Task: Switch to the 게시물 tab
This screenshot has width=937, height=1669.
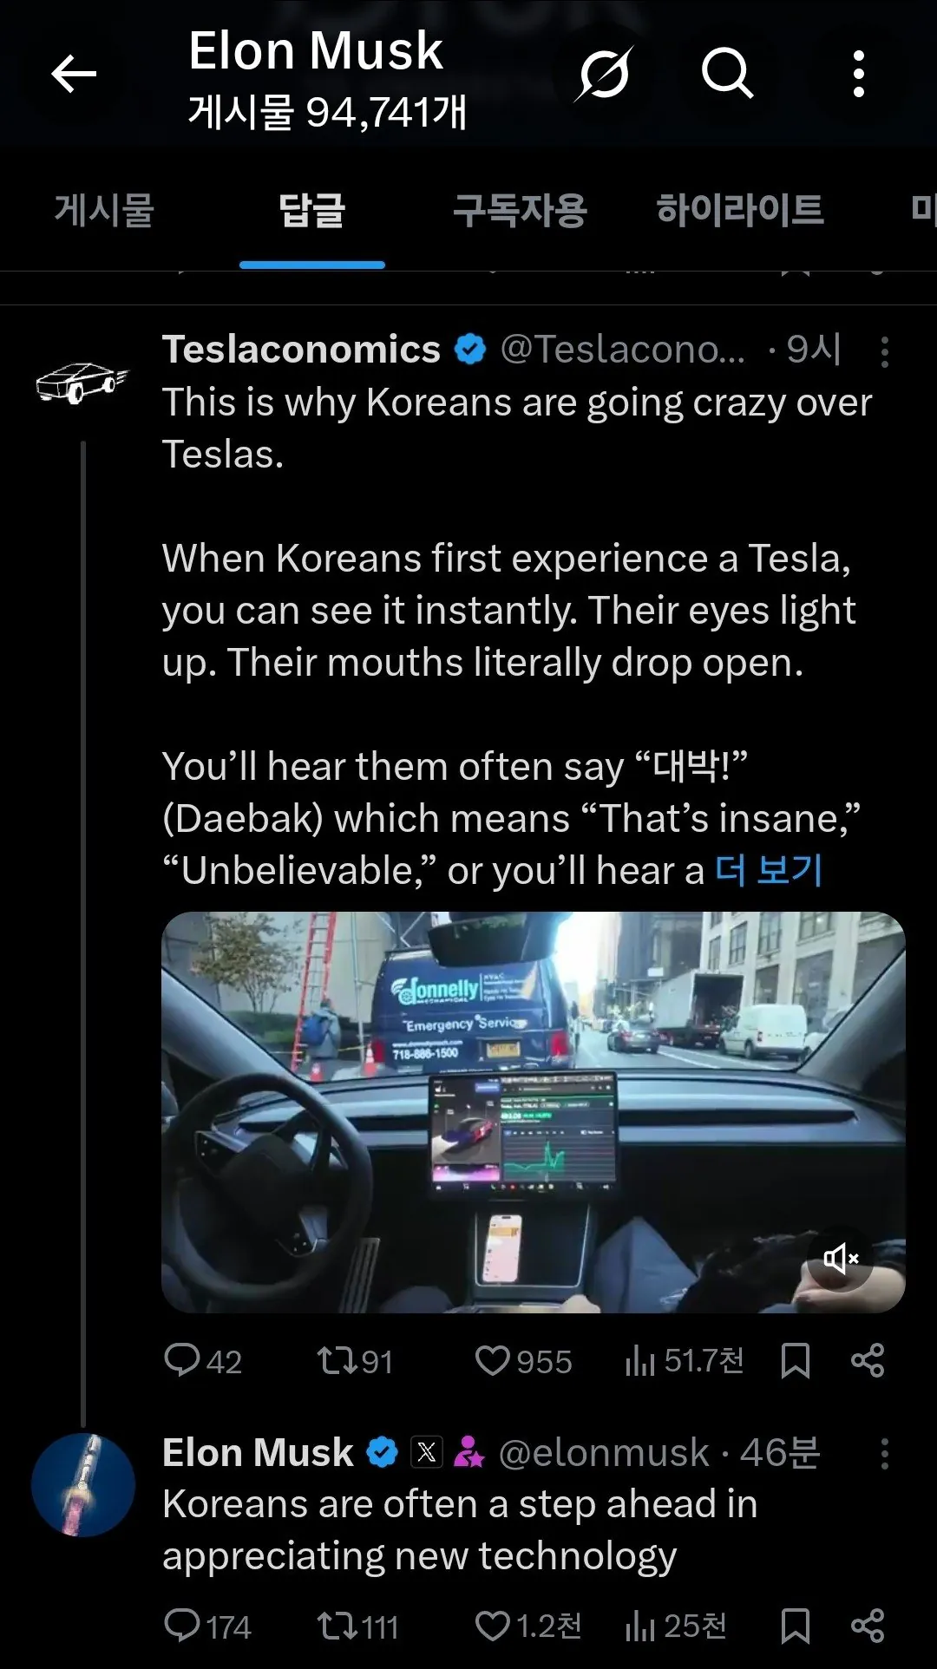Action: click(104, 211)
